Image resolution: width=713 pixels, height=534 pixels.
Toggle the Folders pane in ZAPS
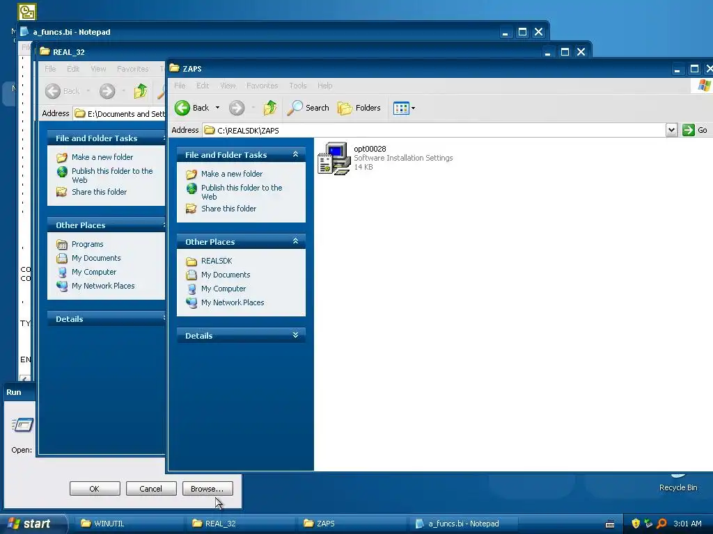359,108
